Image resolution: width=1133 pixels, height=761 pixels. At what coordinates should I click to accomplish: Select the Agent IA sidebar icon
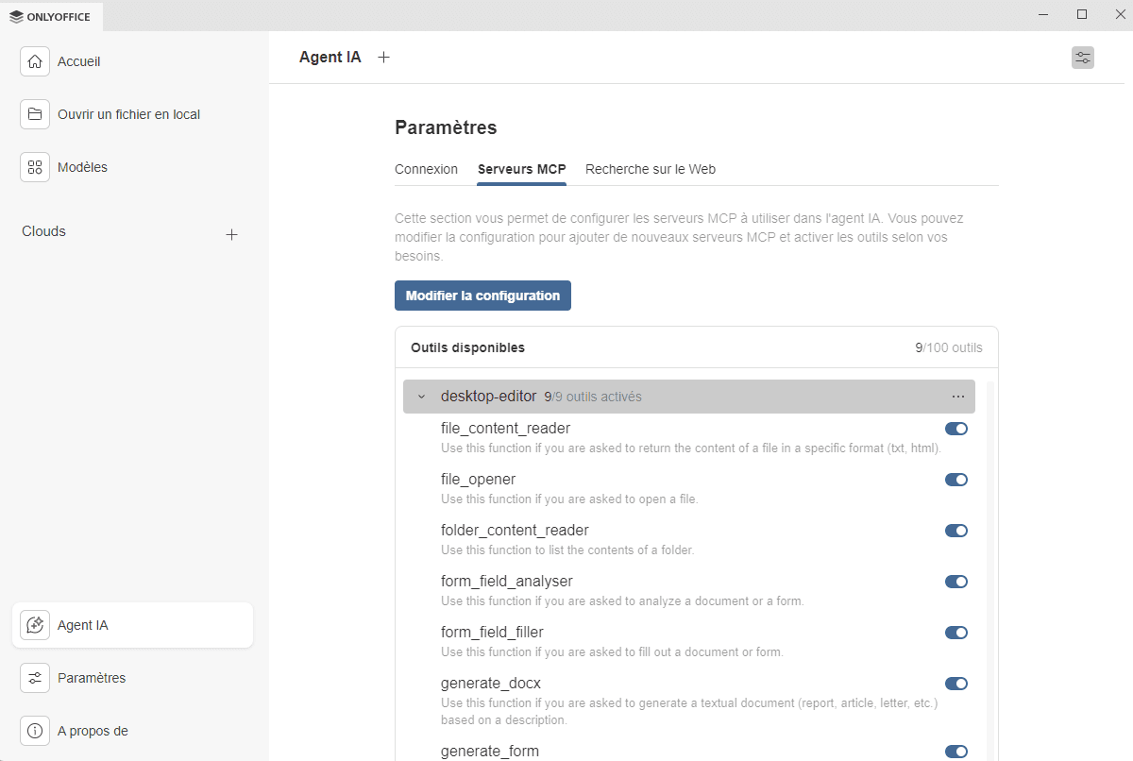pos(34,624)
